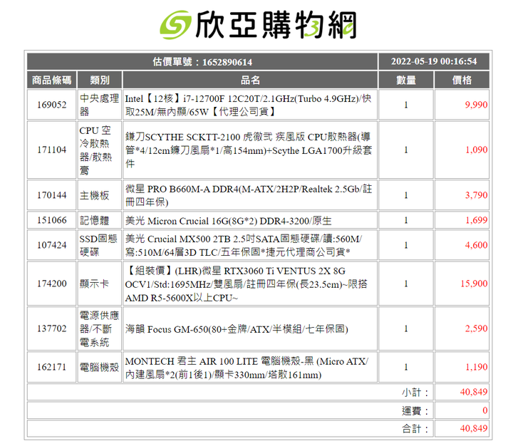Click the 海韻 Focus GM-650 product name
513x441 pixels.
[237, 328]
